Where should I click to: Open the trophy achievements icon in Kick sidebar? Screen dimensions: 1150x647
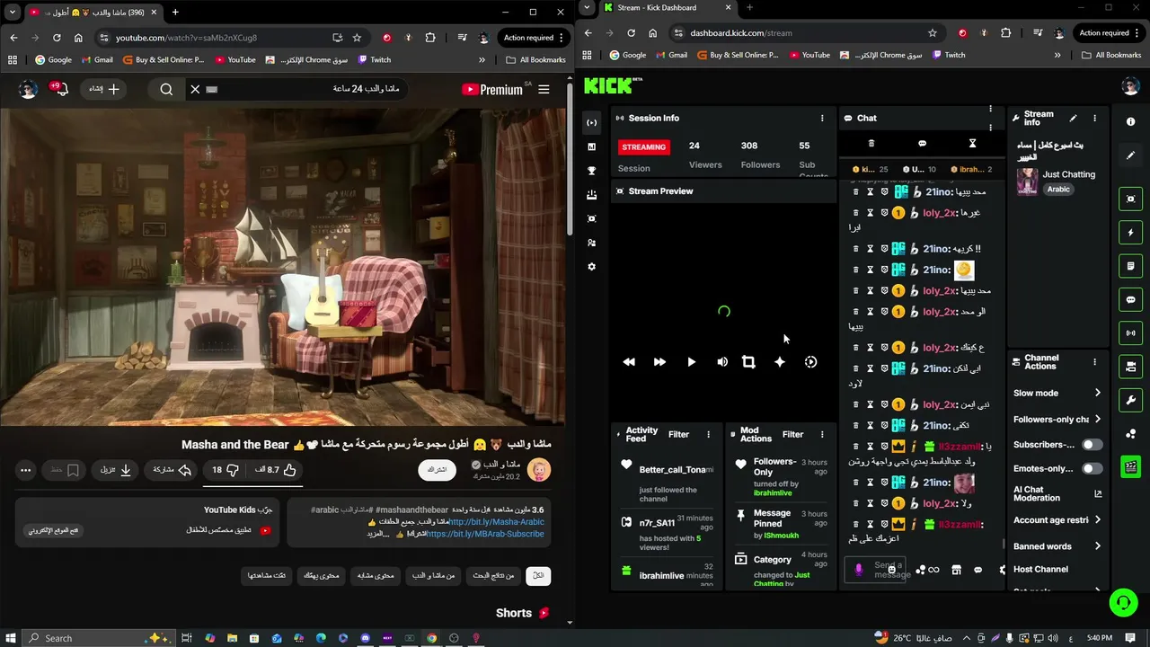[591, 171]
